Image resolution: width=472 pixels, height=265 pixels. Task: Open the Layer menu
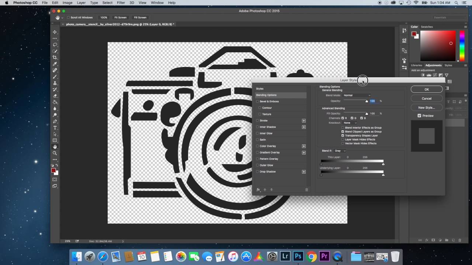click(81, 3)
